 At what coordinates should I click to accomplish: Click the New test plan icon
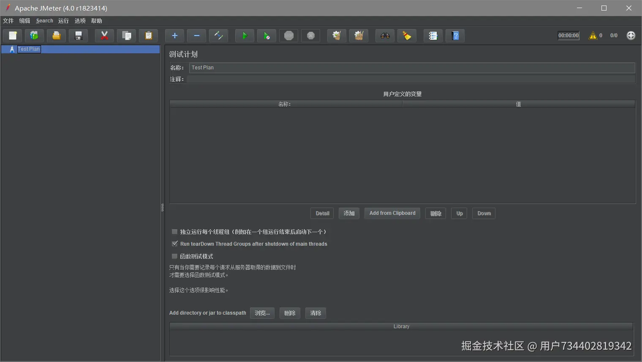13,36
